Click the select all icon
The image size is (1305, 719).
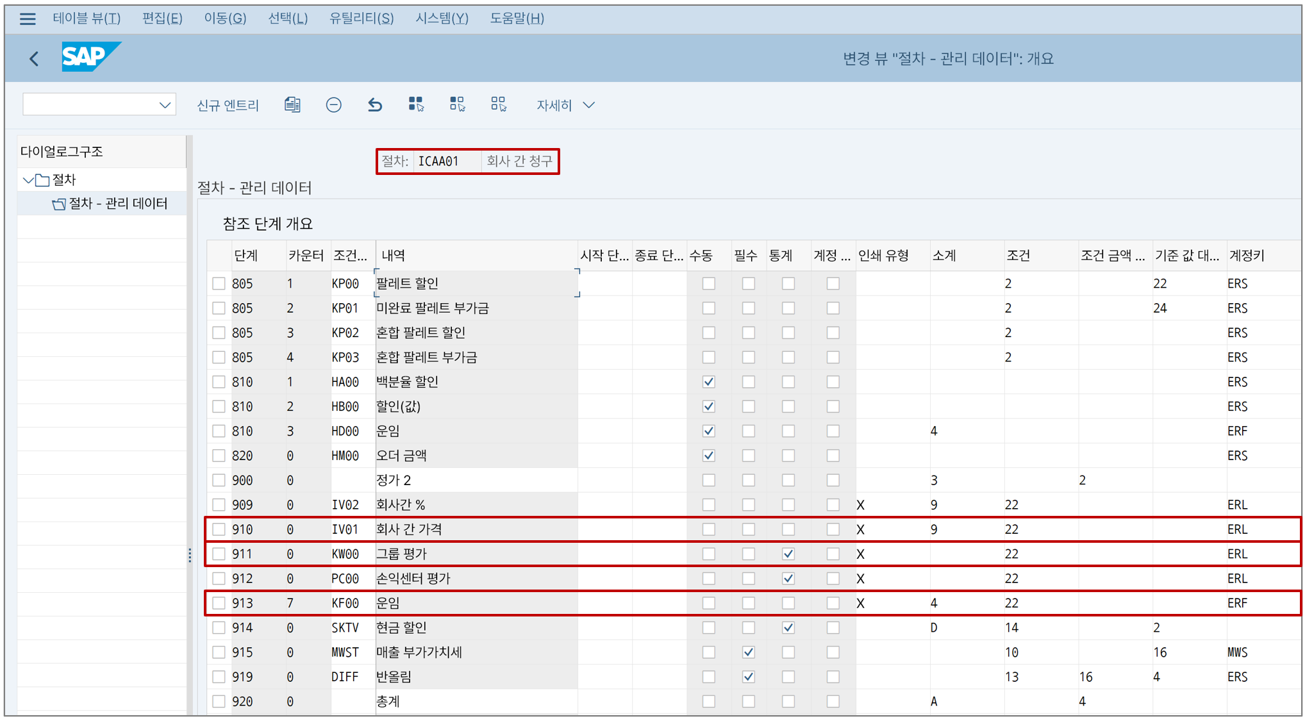pos(416,104)
